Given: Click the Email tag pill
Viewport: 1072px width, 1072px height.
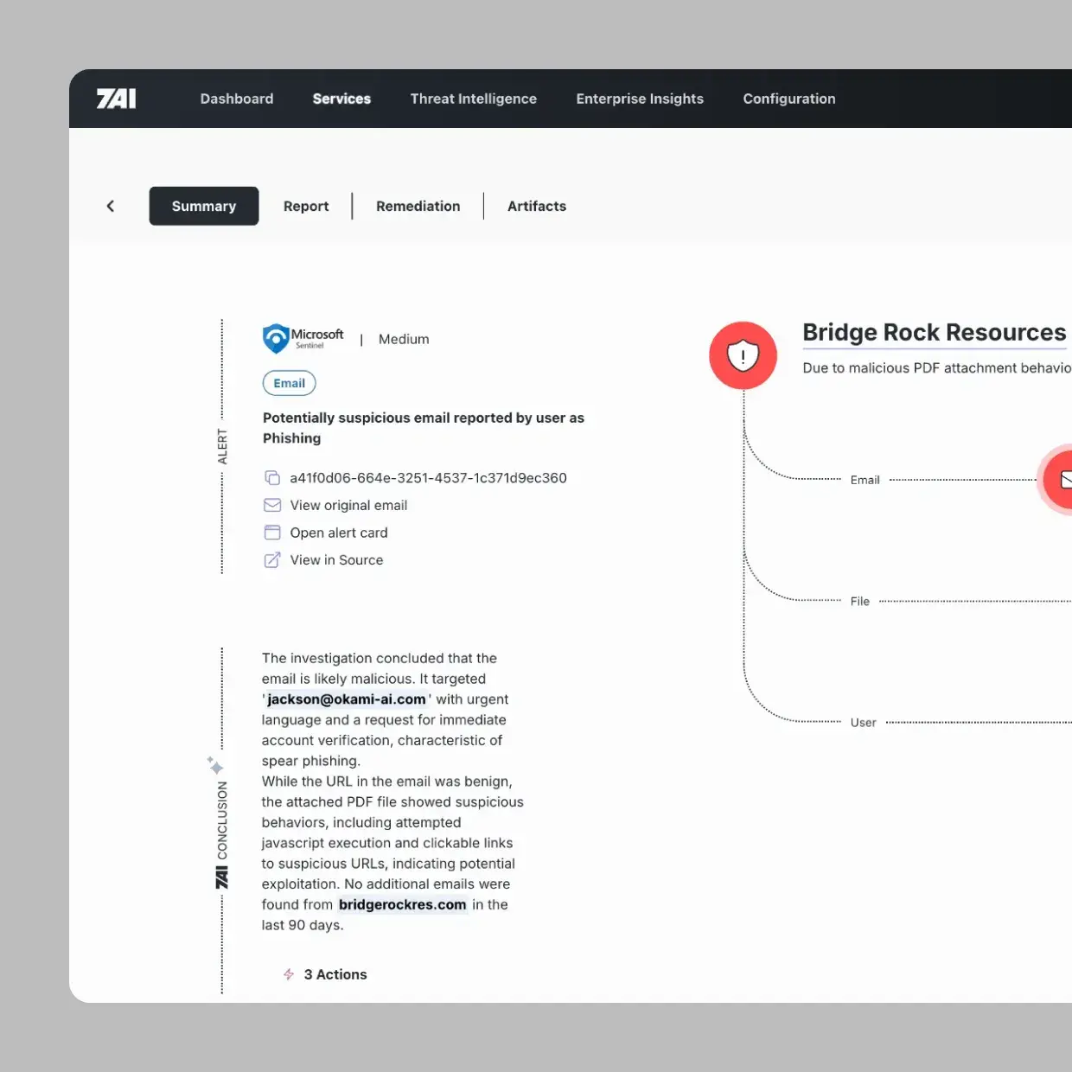Looking at the screenshot, I should tap(289, 383).
